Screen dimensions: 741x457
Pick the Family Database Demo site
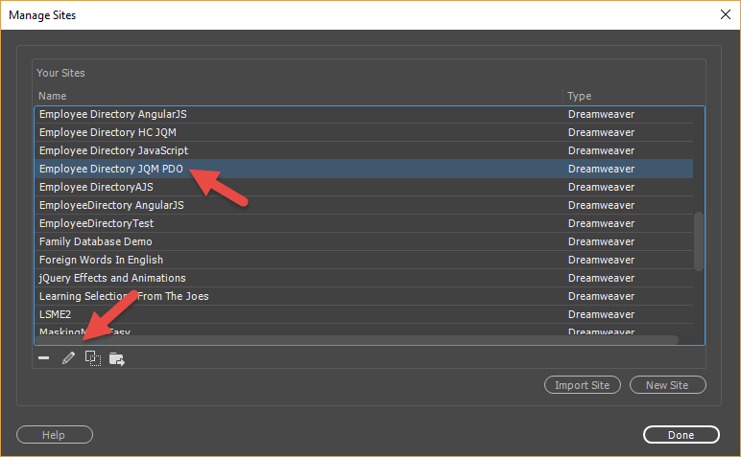click(95, 241)
